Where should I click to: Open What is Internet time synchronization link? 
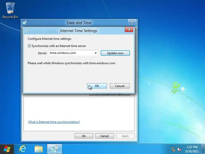[54, 122]
